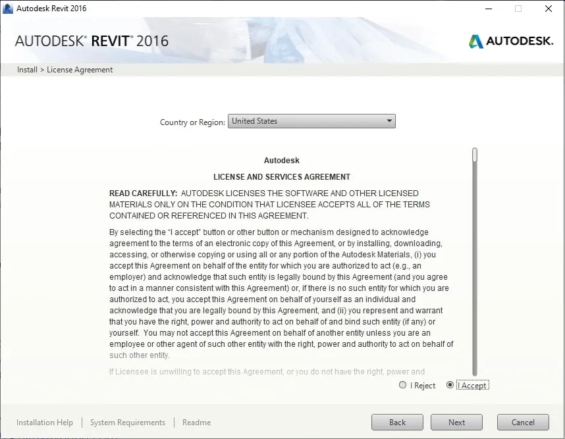Viewport: 565px width, 439px height.
Task: Click the AUTODESK REVIT 2016 banner logo
Action: [x=92, y=41]
